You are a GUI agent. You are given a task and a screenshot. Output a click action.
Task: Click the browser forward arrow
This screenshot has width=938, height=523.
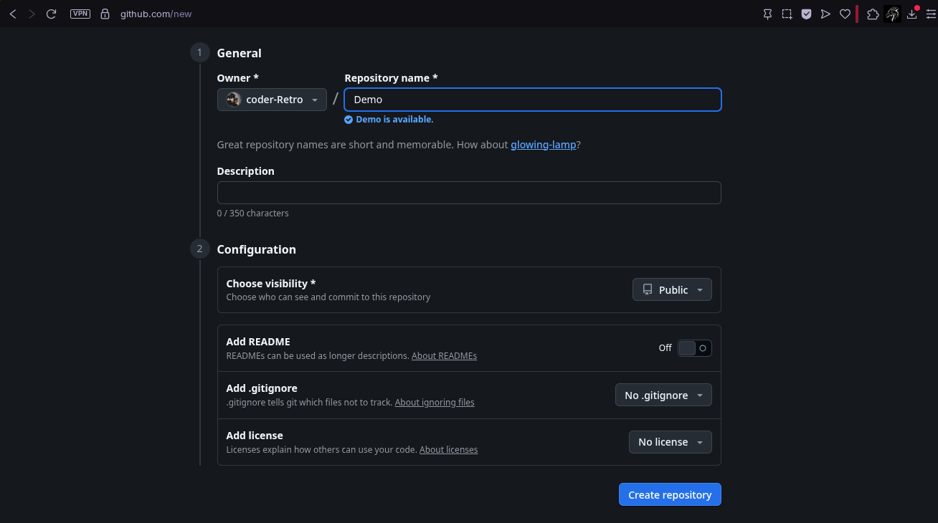coord(32,14)
